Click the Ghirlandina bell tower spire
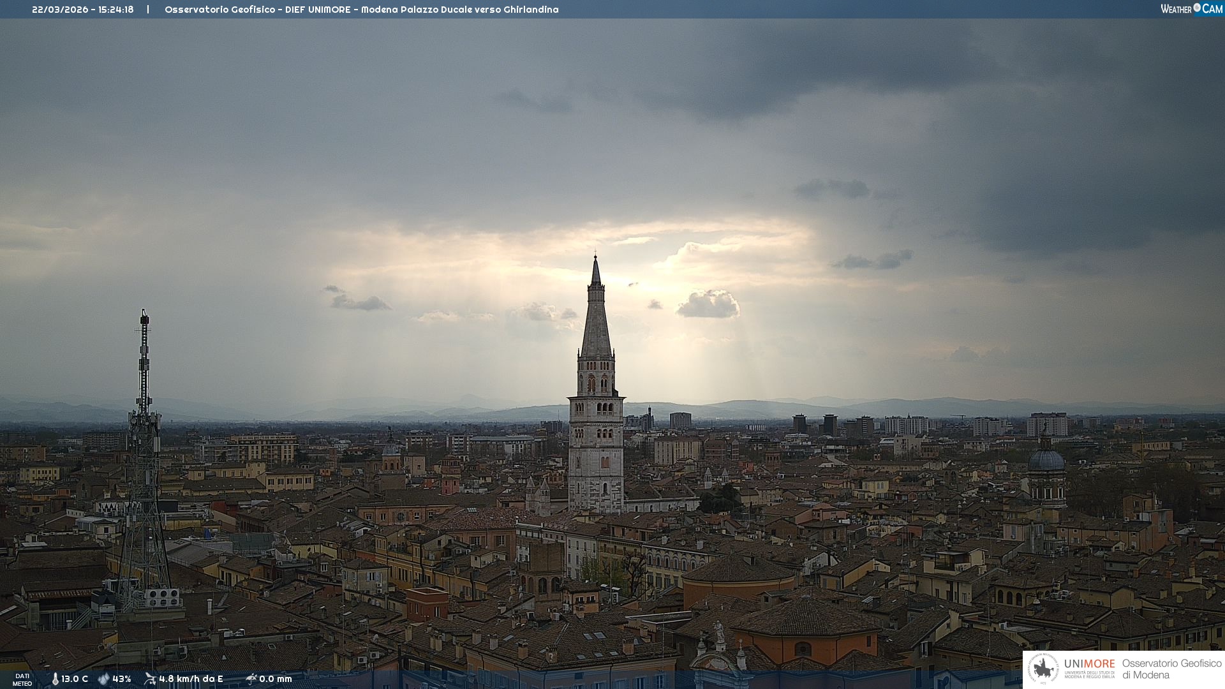The height and width of the screenshot is (689, 1225). tap(596, 319)
